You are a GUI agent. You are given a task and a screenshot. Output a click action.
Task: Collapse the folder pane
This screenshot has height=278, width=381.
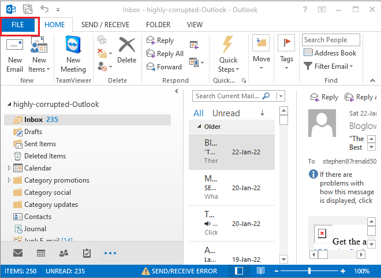(x=177, y=91)
